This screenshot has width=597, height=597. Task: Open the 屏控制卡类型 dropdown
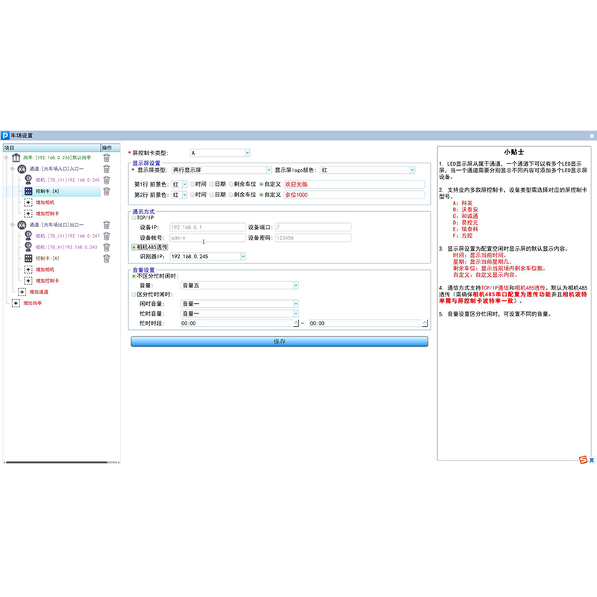[x=247, y=153]
